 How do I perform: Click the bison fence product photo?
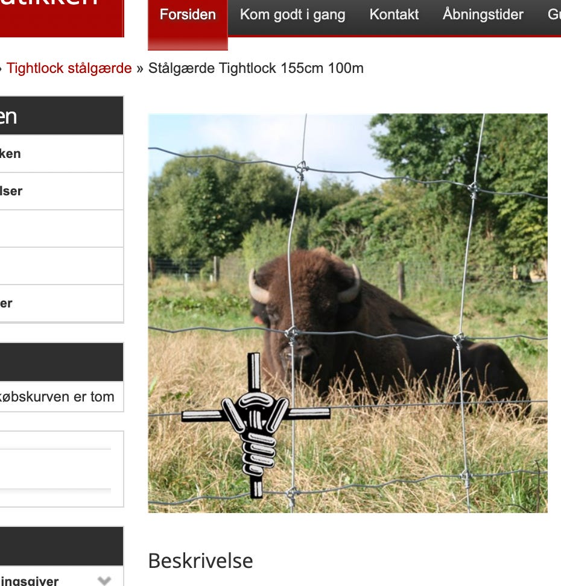coord(347,313)
